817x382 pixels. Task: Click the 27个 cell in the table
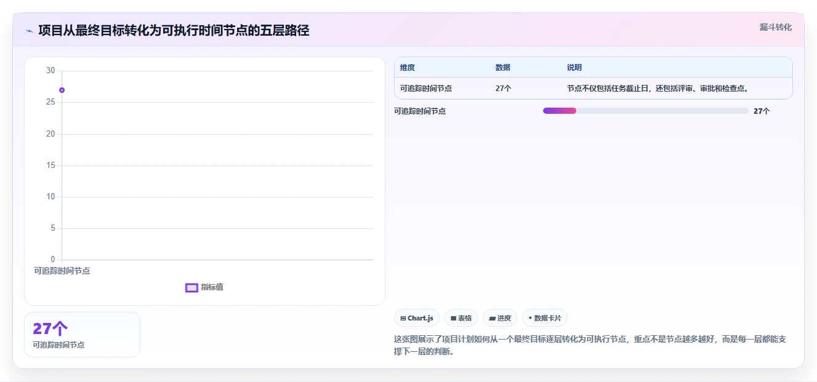[503, 89]
